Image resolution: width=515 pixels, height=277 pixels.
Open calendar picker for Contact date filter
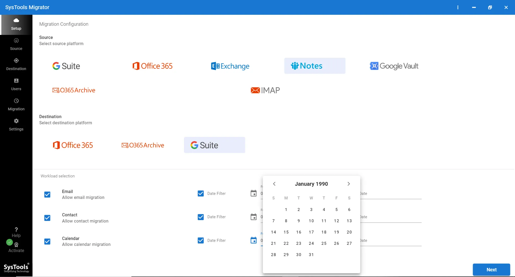coord(253,217)
